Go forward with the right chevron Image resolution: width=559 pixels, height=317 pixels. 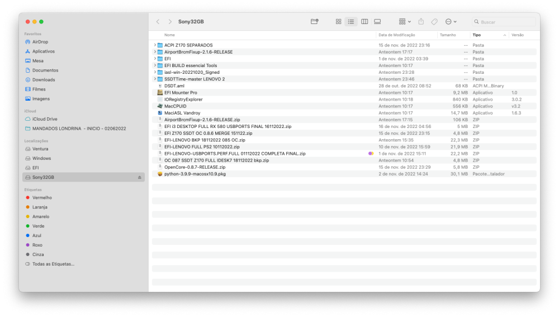pyautogui.click(x=170, y=22)
